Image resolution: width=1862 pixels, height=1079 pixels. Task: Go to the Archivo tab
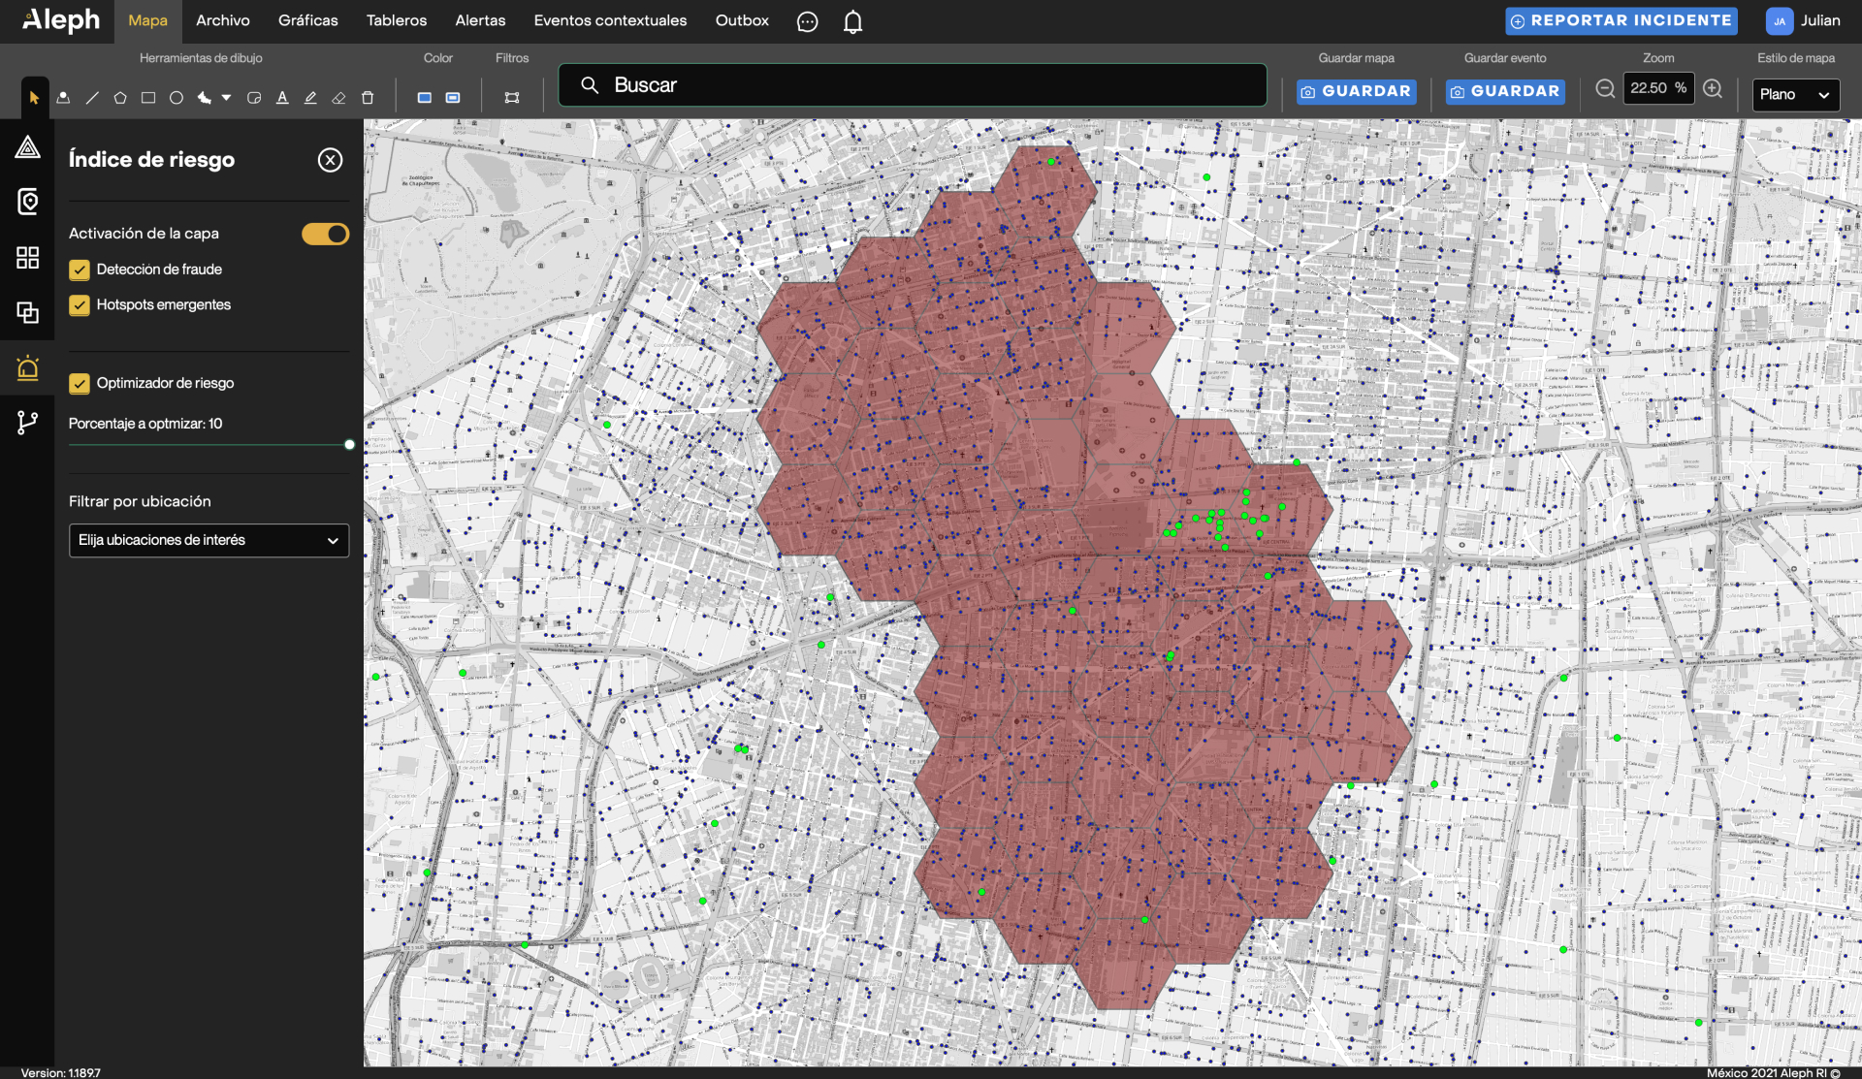tap(223, 20)
